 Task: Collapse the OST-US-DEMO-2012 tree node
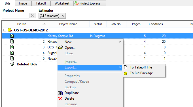[5, 30]
